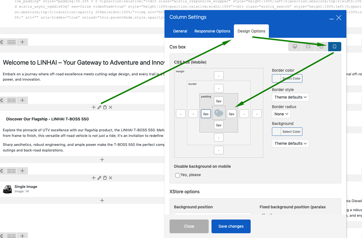Viewport: 362px width, 238px height.
Task: Add column to row above Welcome heading
Action: [x=22, y=42]
